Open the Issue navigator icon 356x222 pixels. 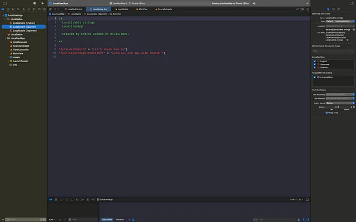[x=23, y=9]
